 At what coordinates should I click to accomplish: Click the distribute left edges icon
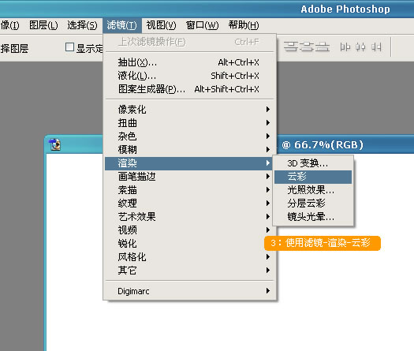pos(345,47)
